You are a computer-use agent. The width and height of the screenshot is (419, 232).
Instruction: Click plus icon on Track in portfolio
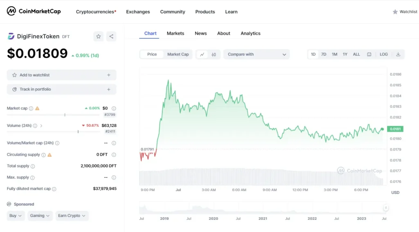click(109, 89)
